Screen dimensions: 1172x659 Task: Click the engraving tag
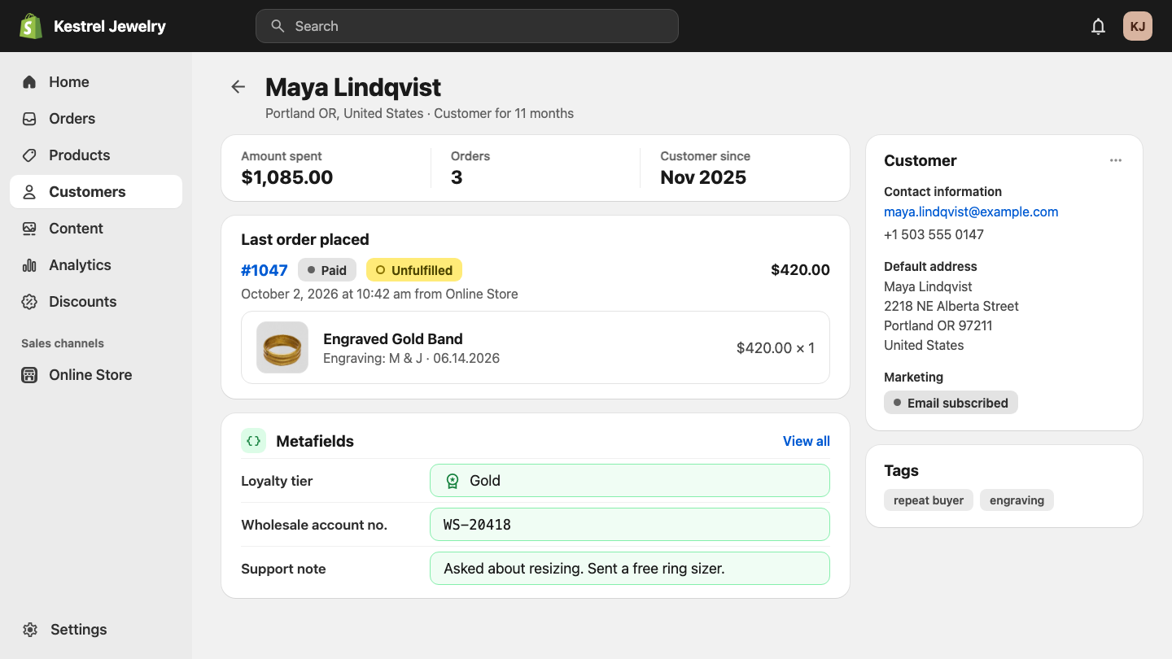pos(1017,500)
